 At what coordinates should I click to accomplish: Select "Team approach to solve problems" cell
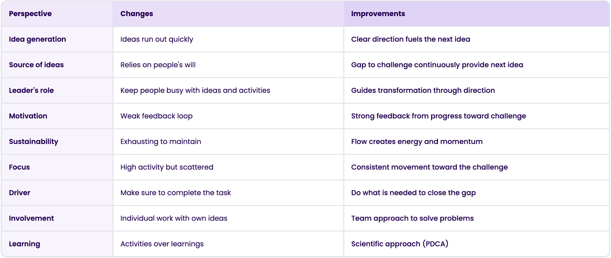click(x=412, y=218)
